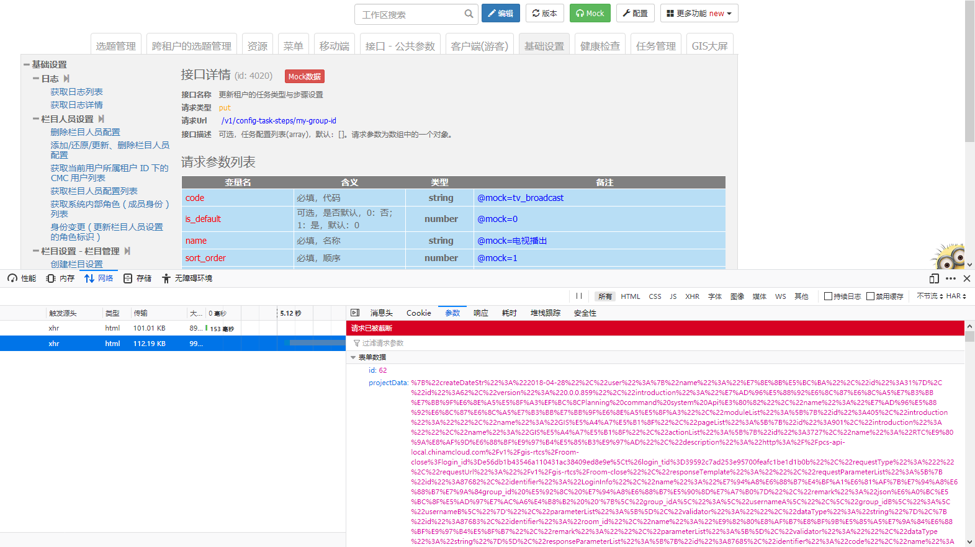Viewport: 975px width, 547px height.
Task: Filter network requests by 图像
Action: tap(737, 296)
